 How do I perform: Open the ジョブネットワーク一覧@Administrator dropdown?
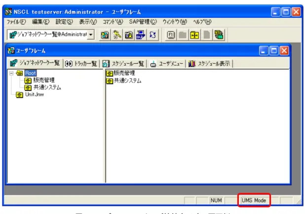(x=91, y=35)
